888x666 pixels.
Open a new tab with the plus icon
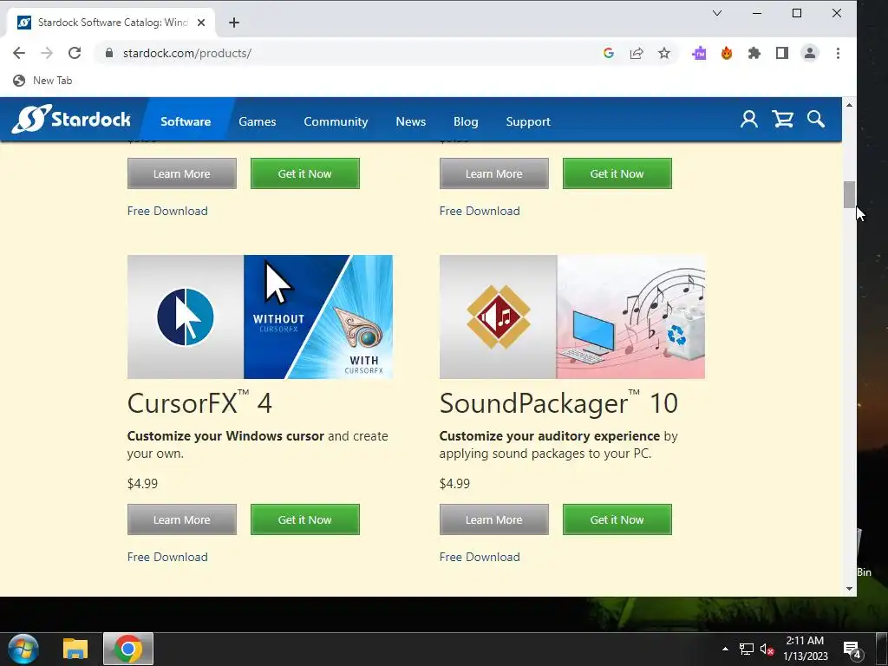click(x=234, y=23)
